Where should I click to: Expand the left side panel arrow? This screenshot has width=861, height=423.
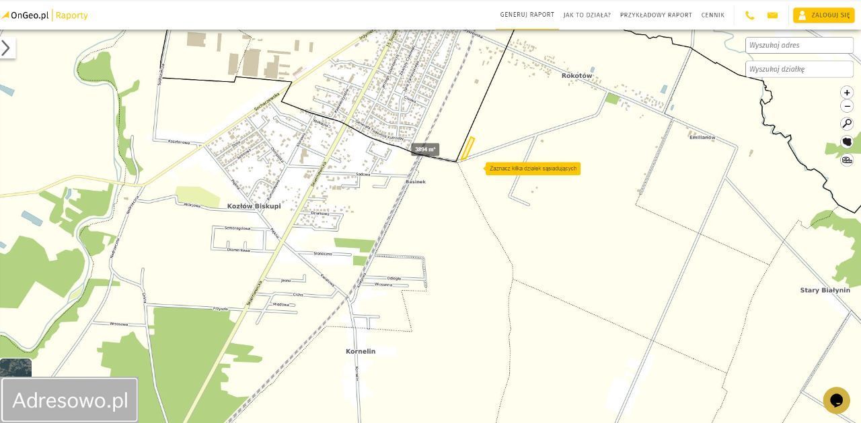(6, 48)
